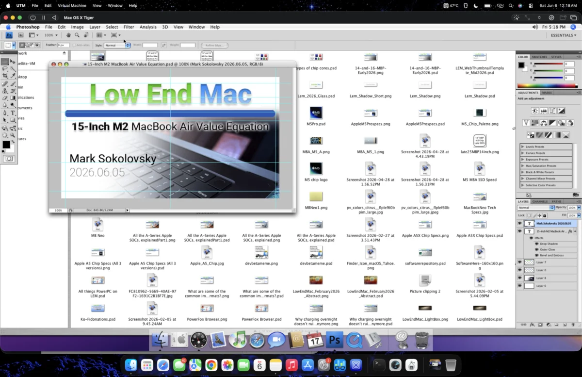
Task: Switch to the Paths tab
Action: click(x=556, y=201)
